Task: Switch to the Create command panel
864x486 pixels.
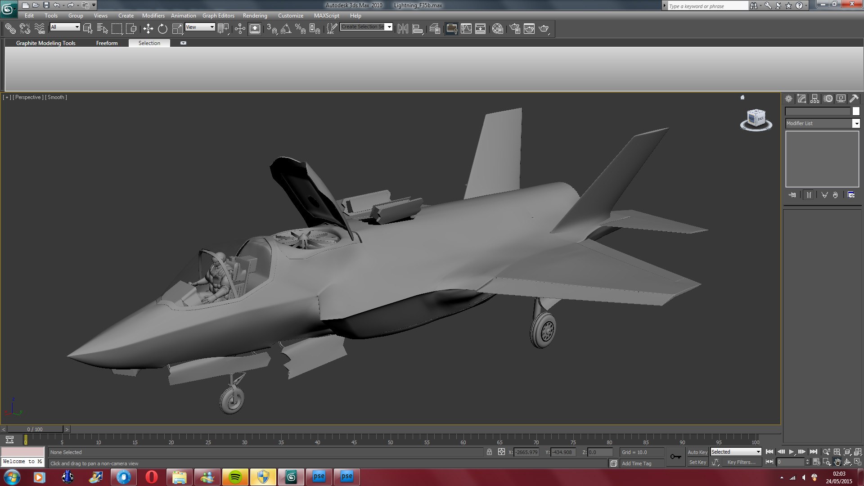Action: [x=789, y=99]
